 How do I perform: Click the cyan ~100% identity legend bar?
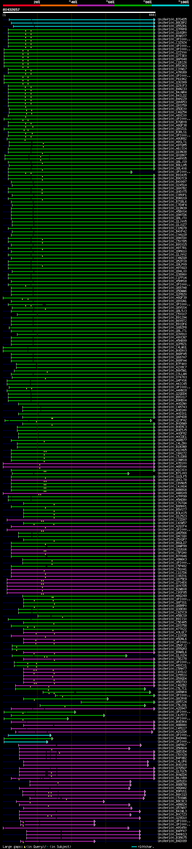[170, 6]
